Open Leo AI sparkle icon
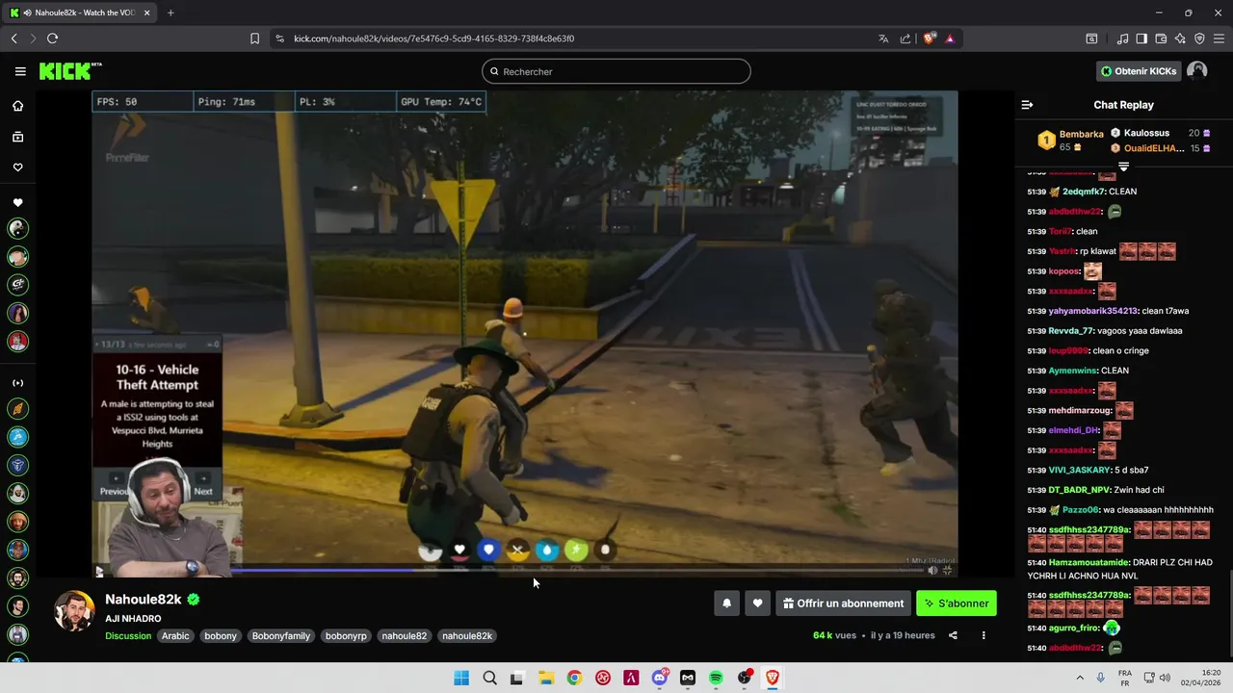The width and height of the screenshot is (1233, 693). 1180,38
